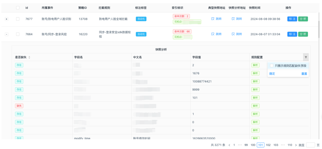322x149 pixels.
Task: Click 标注 button for row 7677
Action: click(292, 19)
